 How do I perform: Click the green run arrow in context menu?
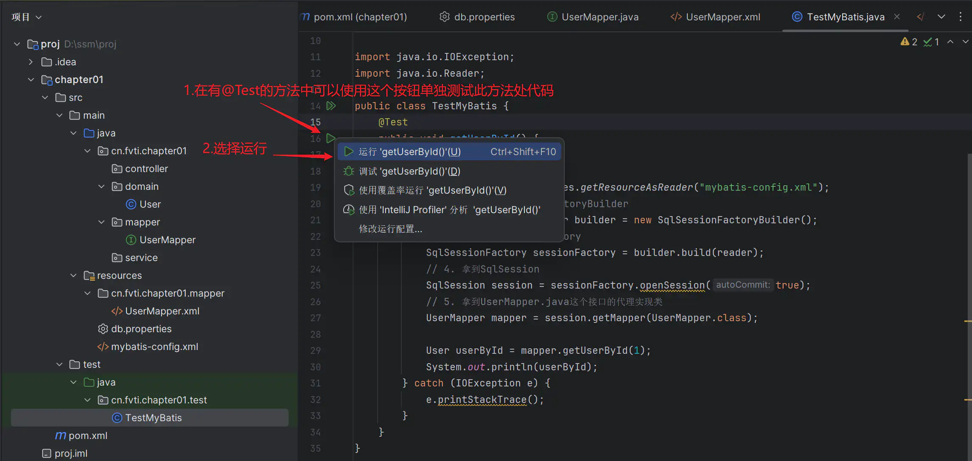(x=349, y=152)
